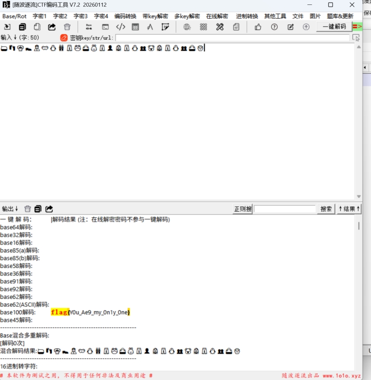The width and height of the screenshot is (371, 380).
Task: Click the trash icon in the output bar
Action: click(28, 209)
